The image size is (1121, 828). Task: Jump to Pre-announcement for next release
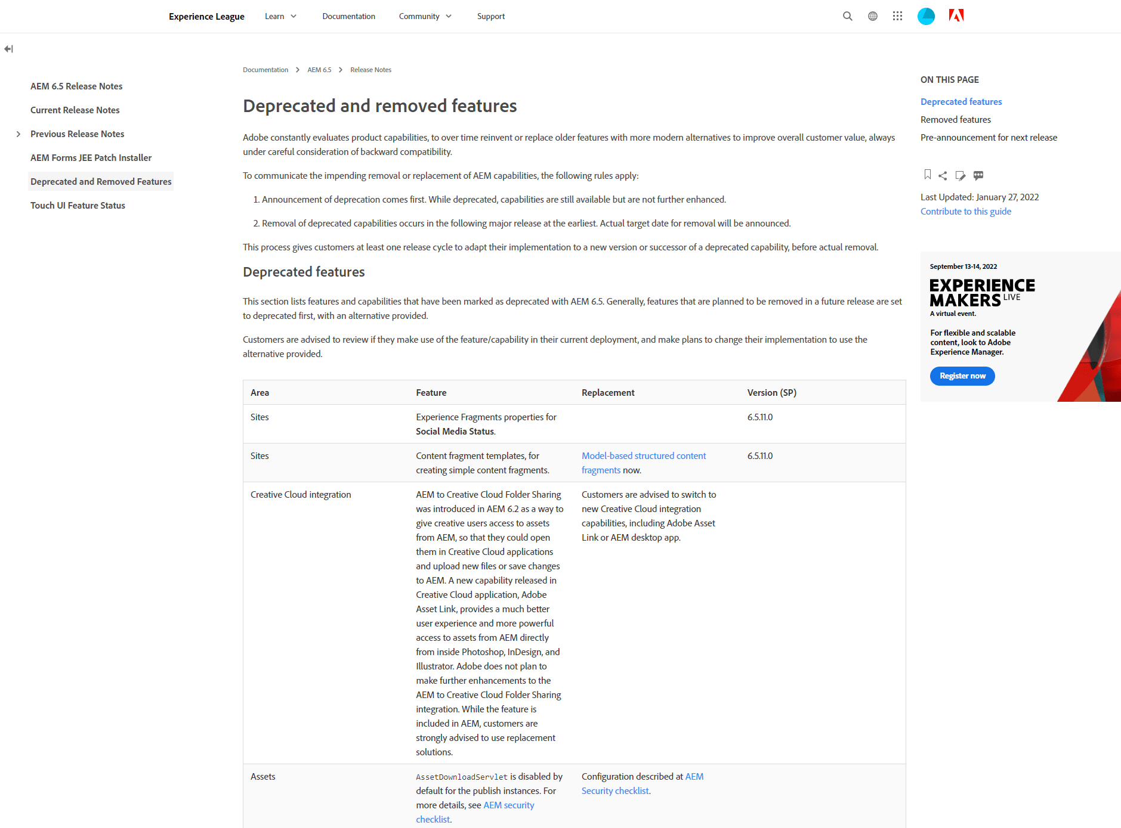pyautogui.click(x=989, y=138)
